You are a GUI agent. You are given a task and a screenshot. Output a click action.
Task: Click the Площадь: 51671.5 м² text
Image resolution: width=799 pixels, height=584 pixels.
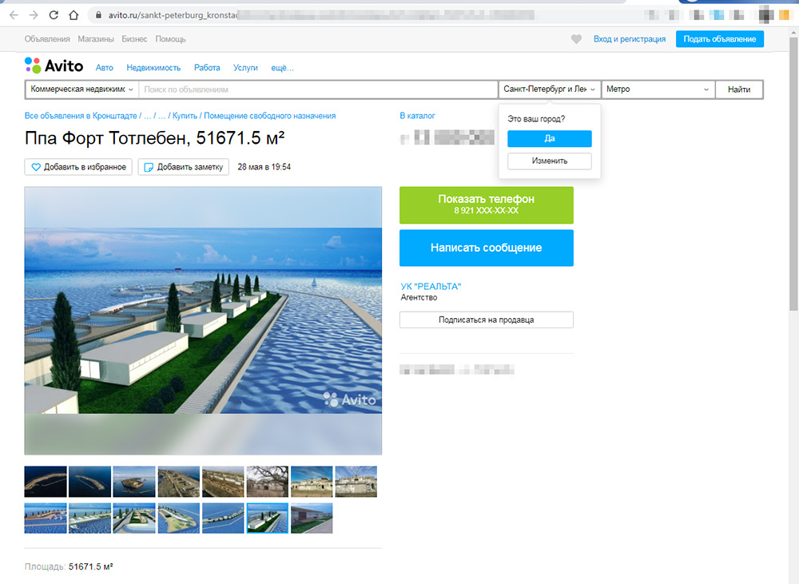69,566
